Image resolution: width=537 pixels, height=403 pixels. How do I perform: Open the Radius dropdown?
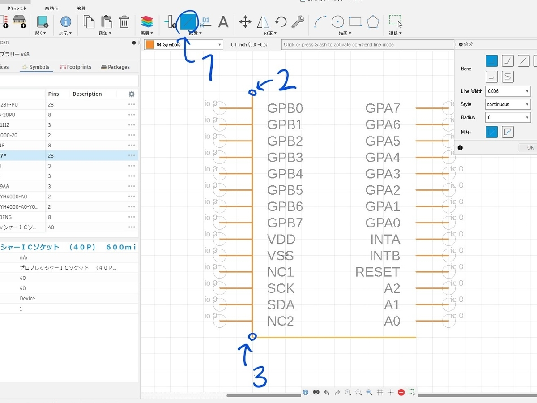(508, 117)
